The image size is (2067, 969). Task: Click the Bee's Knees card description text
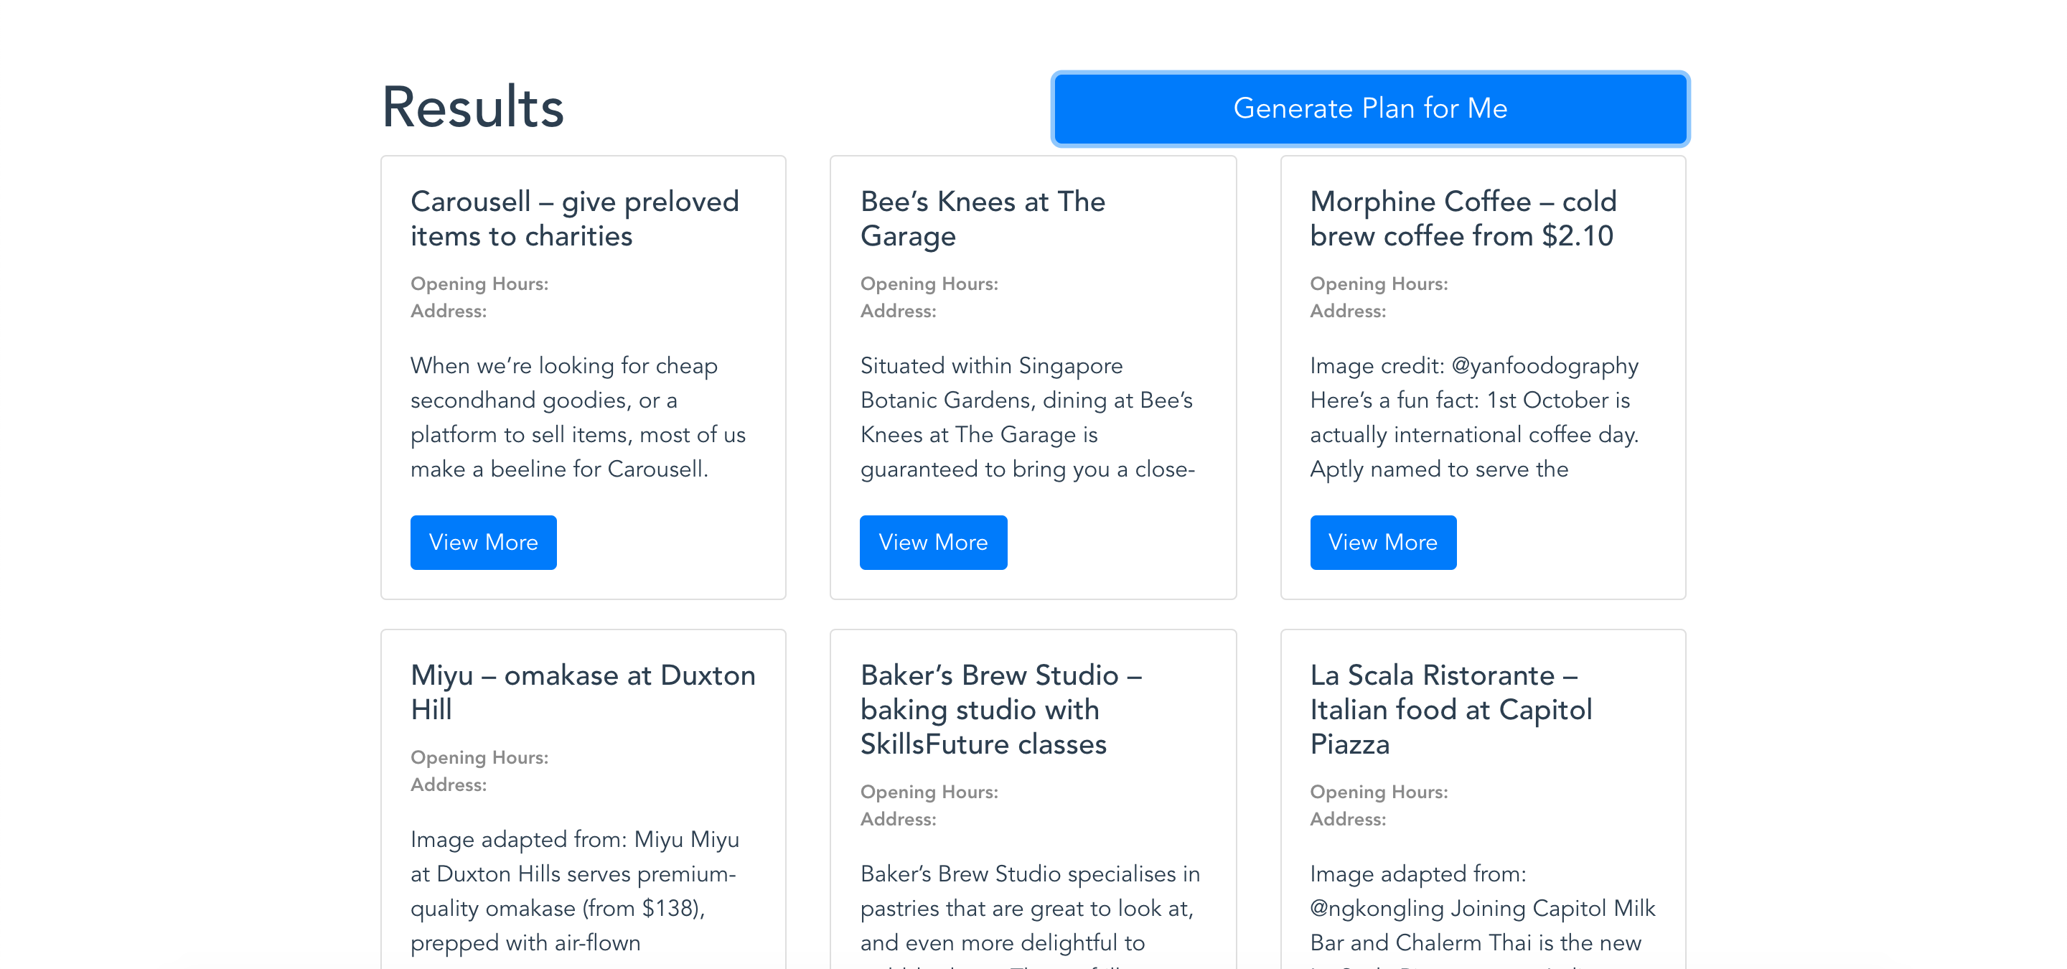point(1027,417)
